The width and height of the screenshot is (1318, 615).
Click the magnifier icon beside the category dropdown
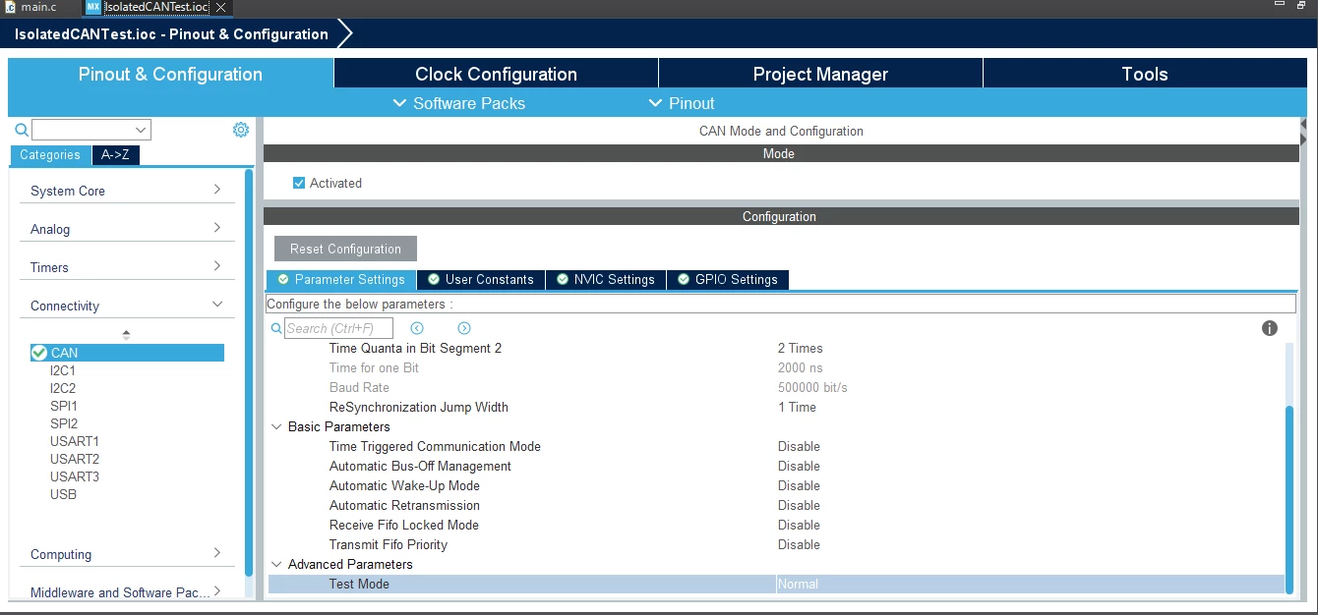(x=22, y=130)
